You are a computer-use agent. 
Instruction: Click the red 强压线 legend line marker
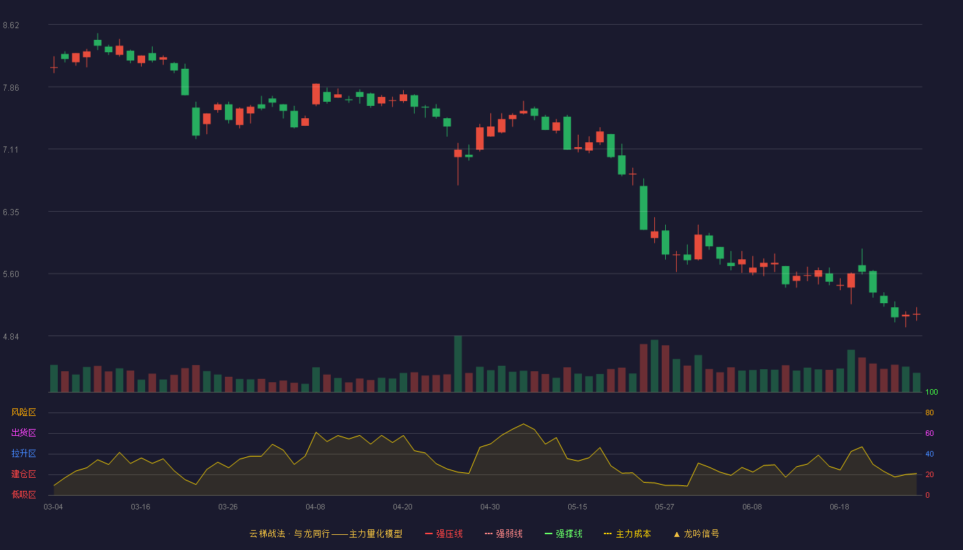tap(429, 533)
